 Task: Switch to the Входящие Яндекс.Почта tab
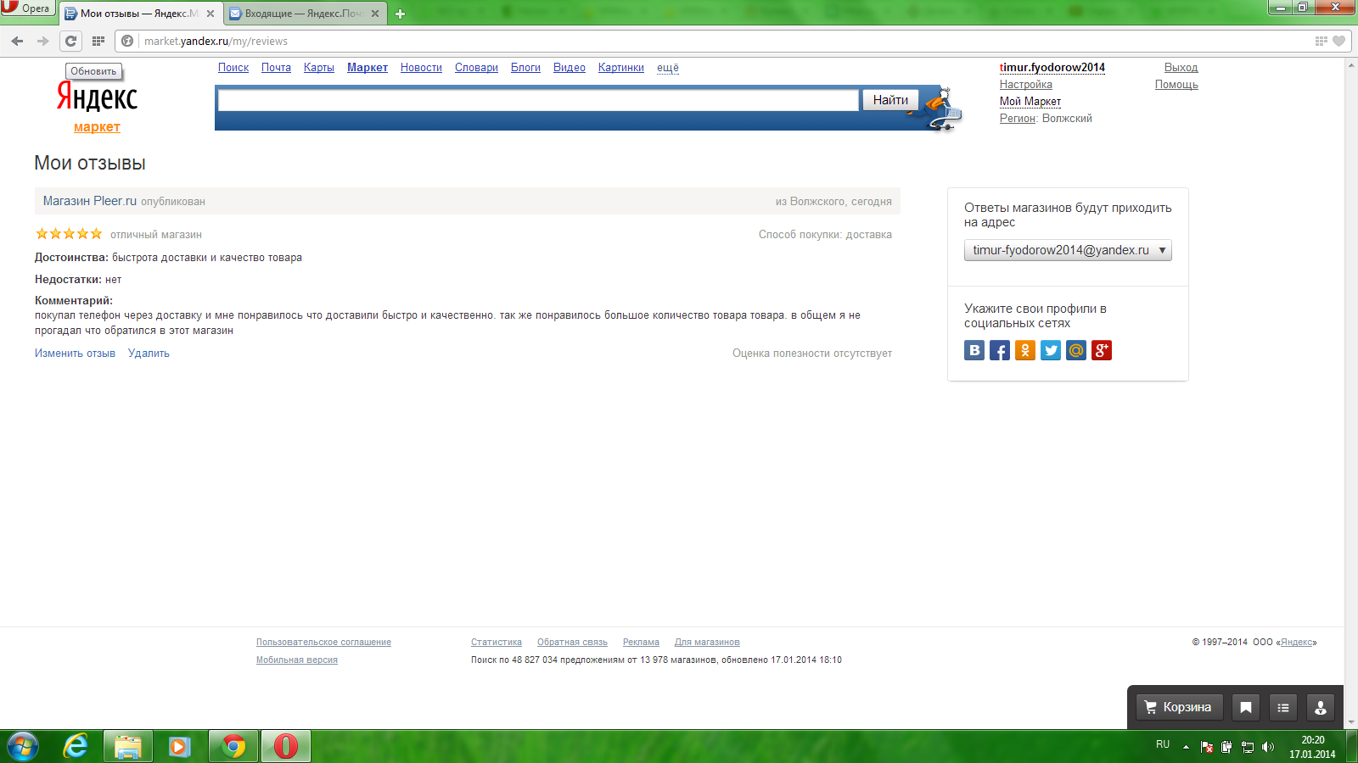(306, 14)
